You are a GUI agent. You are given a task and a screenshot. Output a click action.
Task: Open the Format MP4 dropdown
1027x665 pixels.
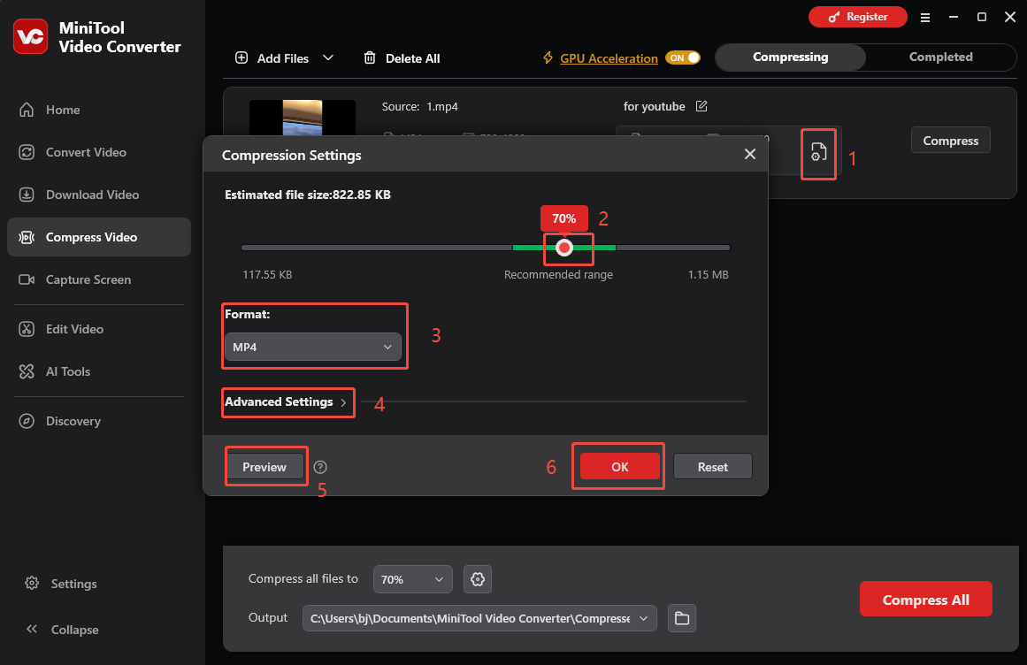312,347
